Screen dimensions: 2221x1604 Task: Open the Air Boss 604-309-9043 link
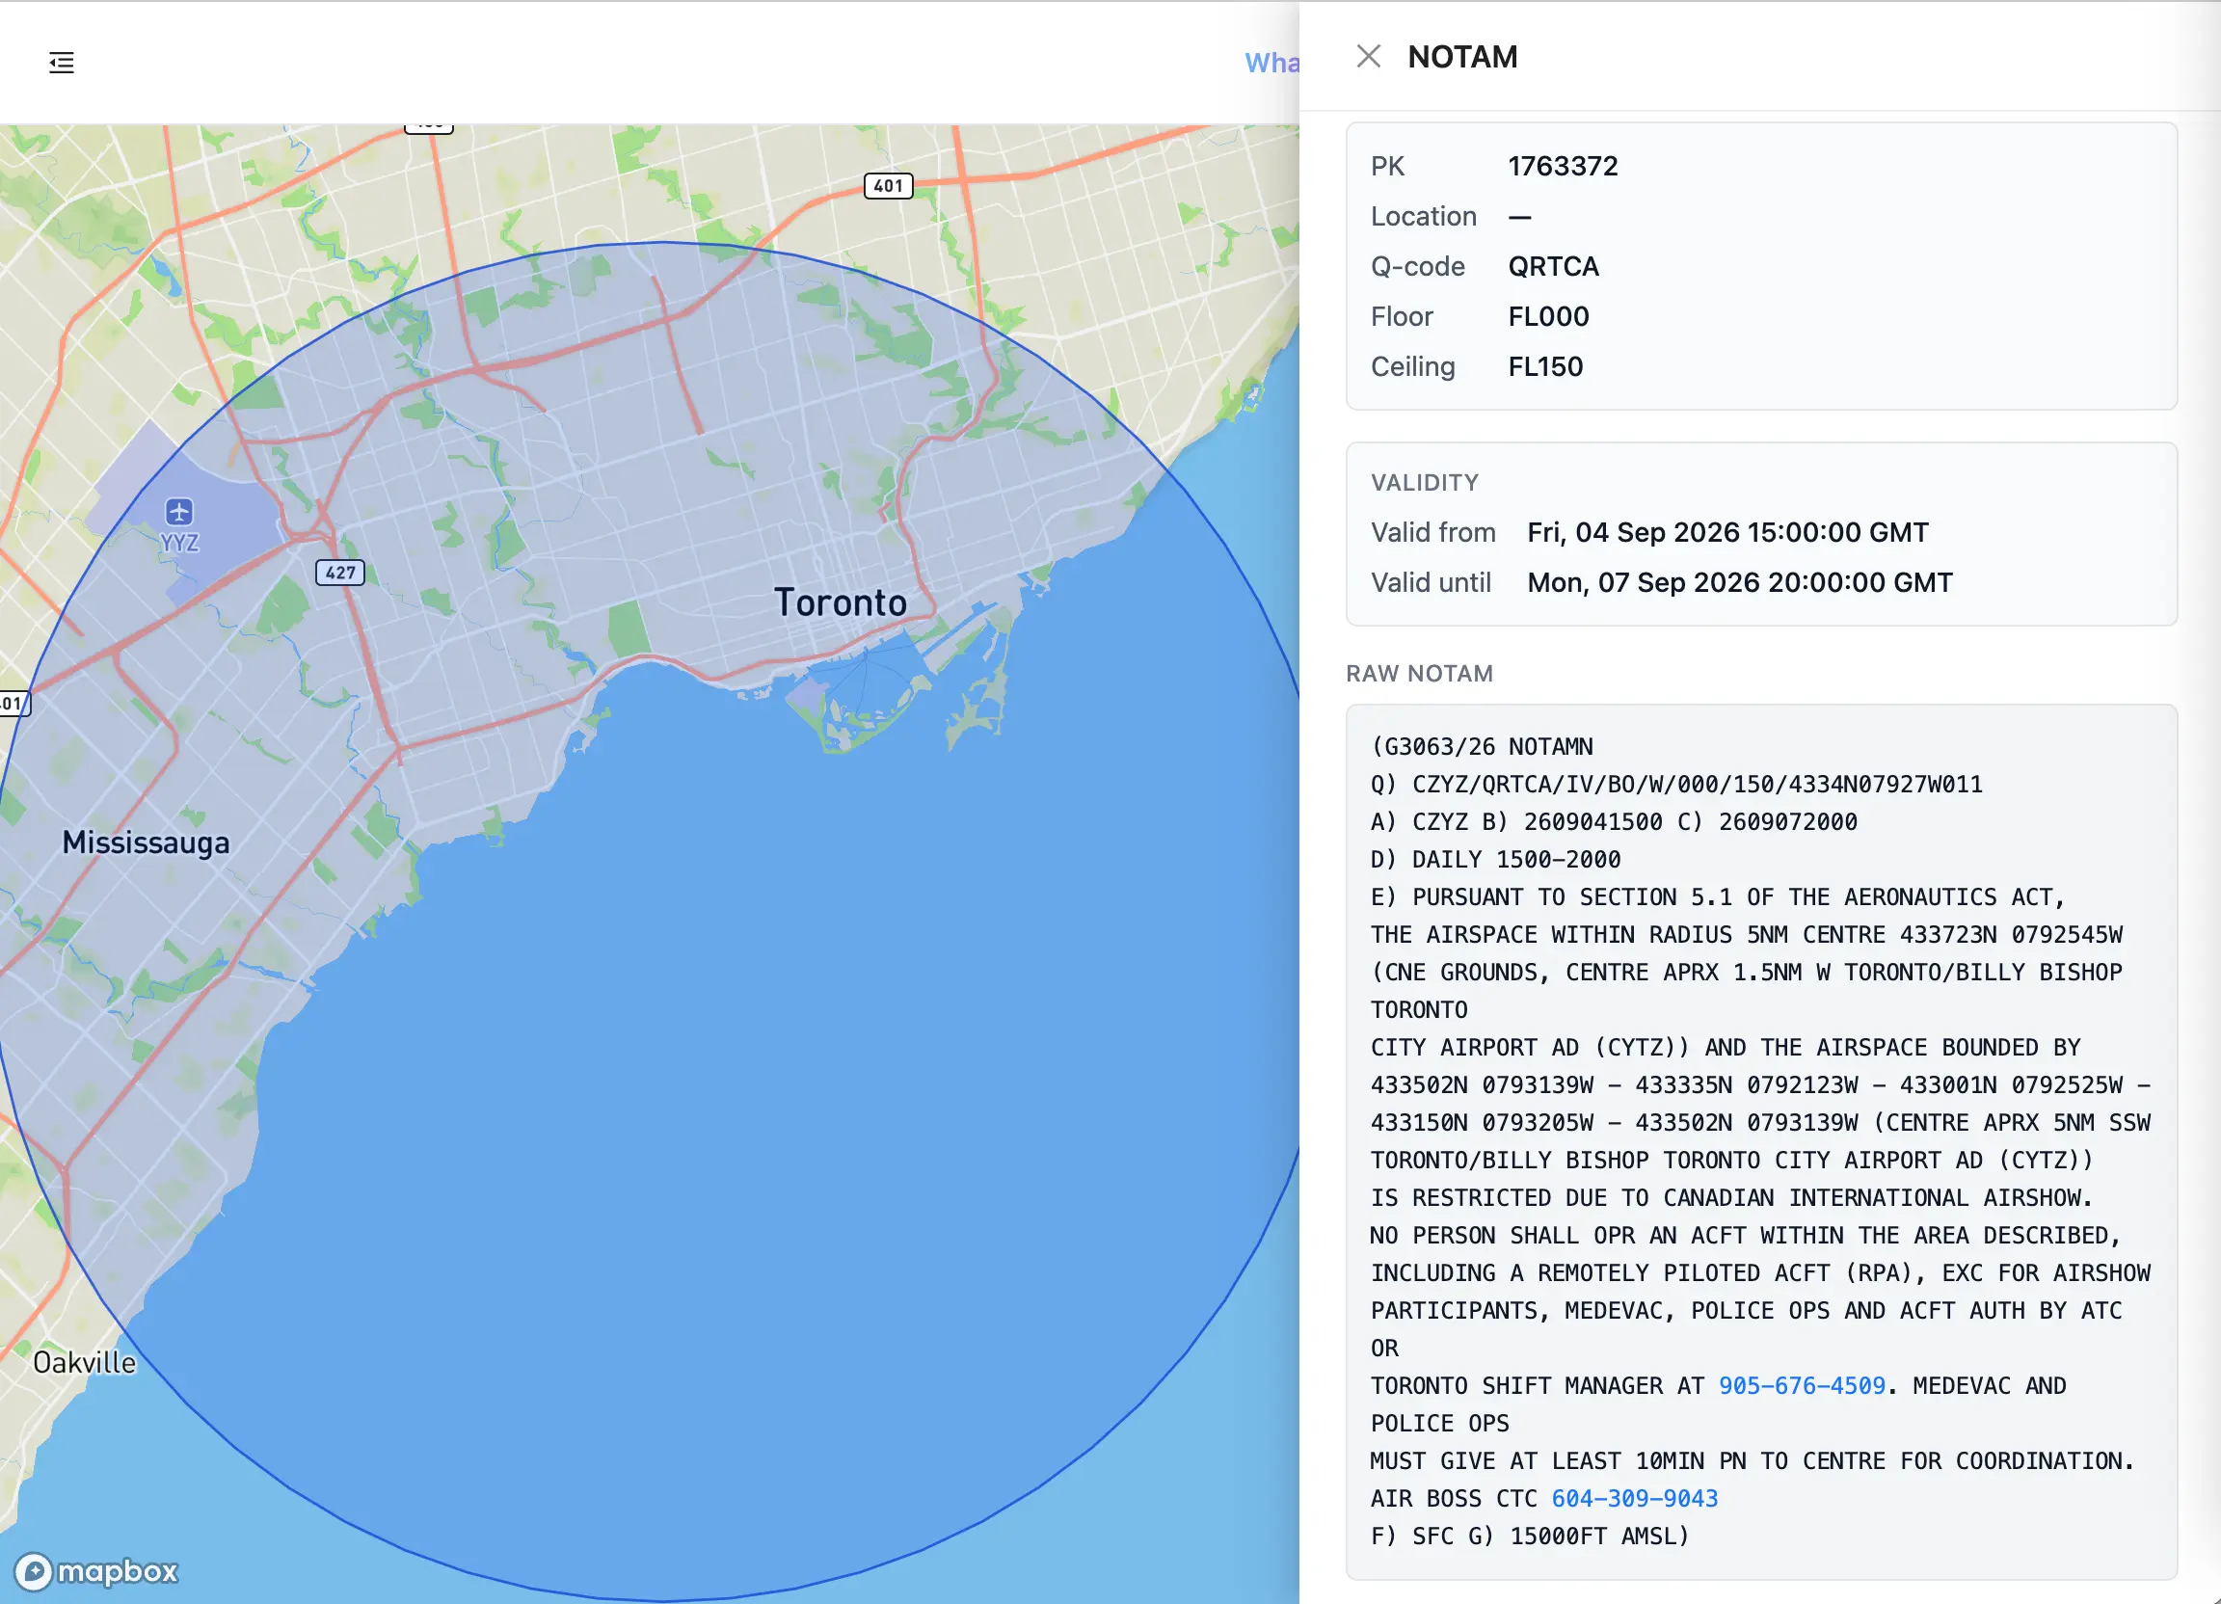[x=1634, y=1498]
